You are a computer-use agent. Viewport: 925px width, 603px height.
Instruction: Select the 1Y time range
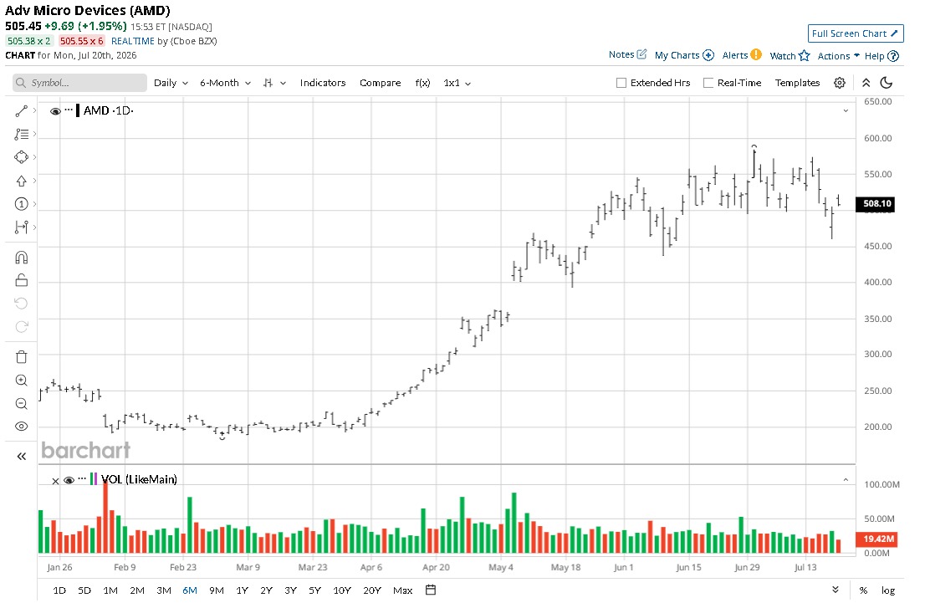242,590
